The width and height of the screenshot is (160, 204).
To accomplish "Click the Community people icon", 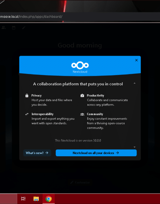I will click(82, 114).
